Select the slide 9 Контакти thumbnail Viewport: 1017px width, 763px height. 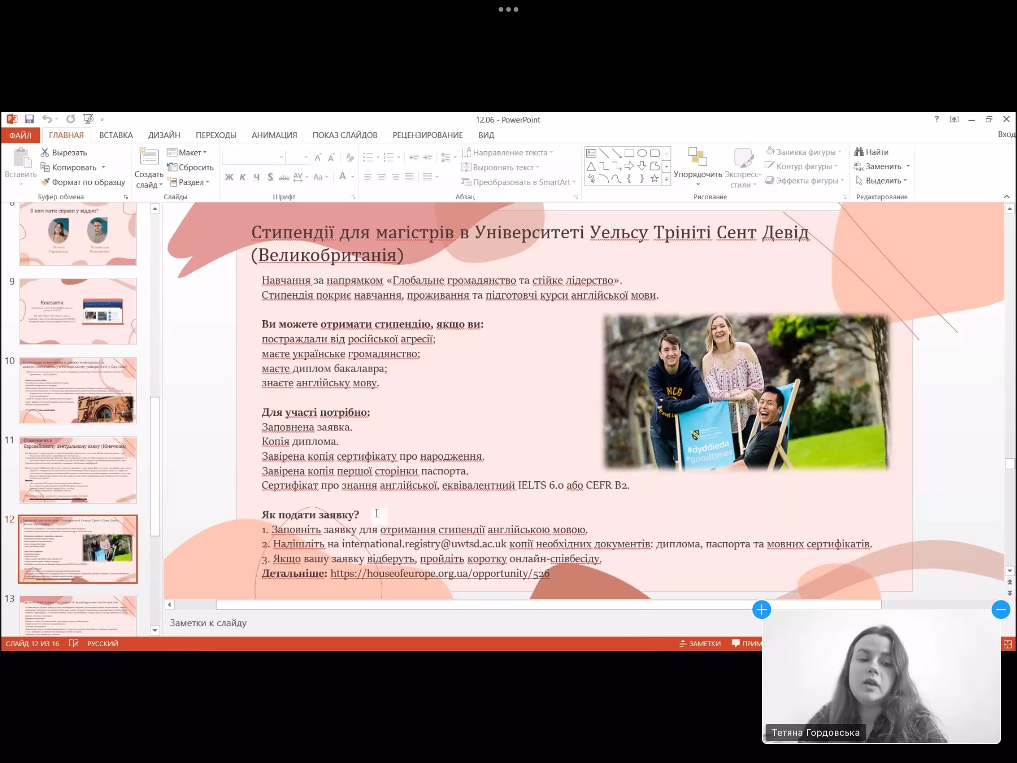(x=78, y=311)
